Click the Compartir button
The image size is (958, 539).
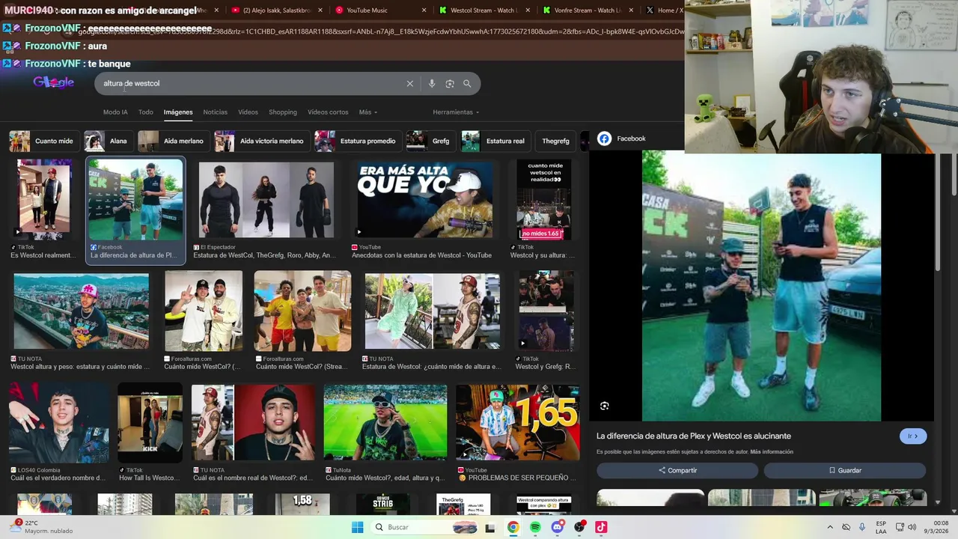coord(677,470)
